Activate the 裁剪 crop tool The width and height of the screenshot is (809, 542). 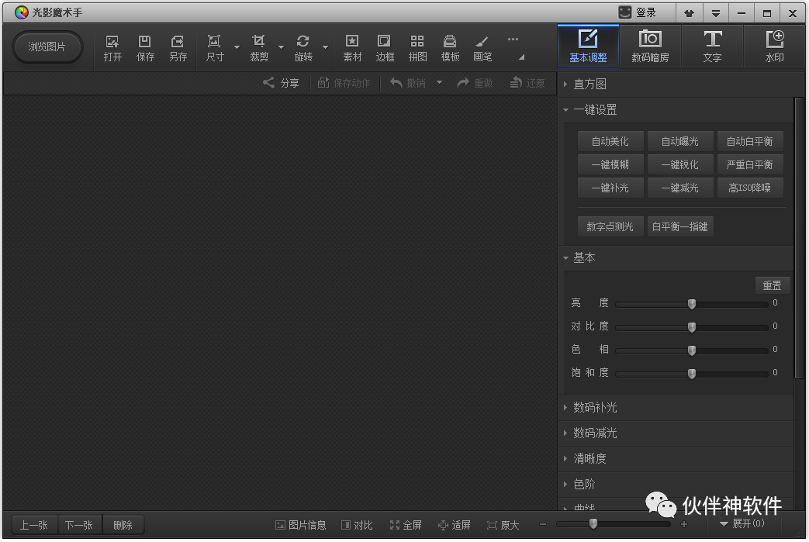258,49
